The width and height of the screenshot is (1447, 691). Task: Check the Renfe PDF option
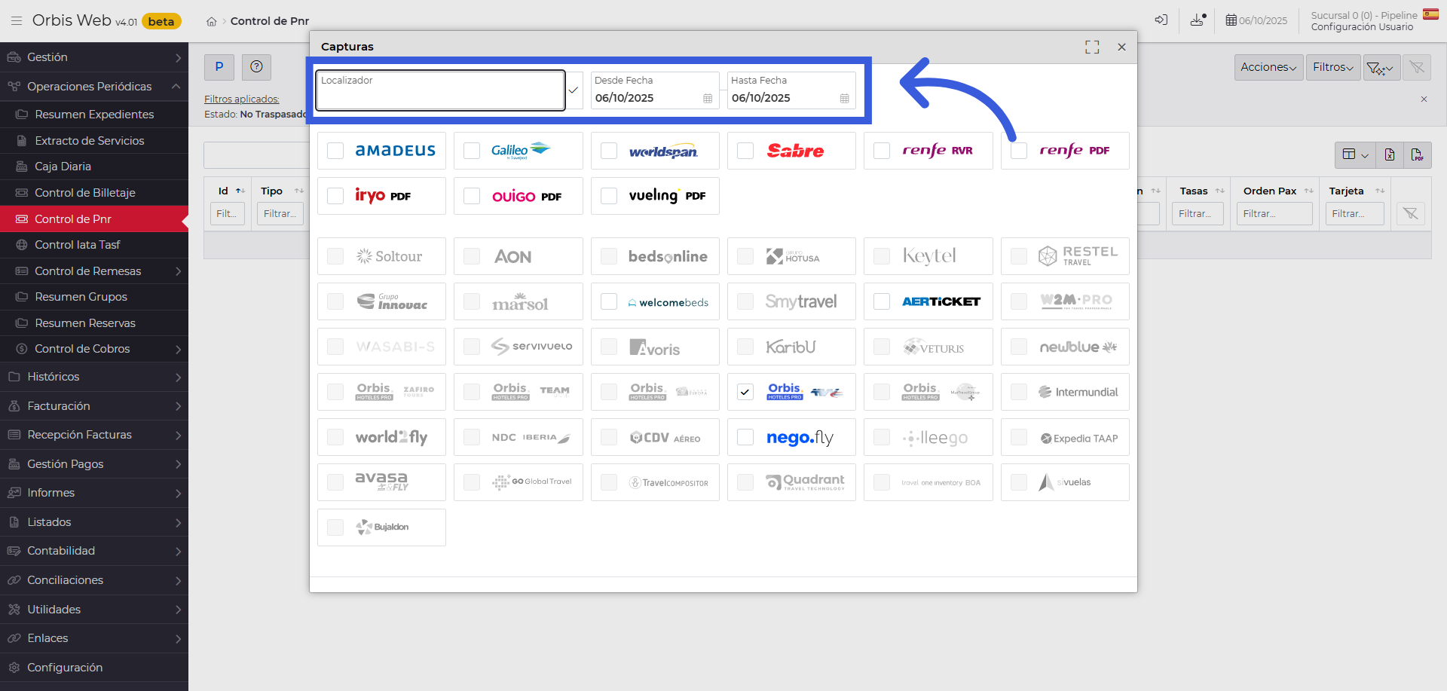[x=1019, y=151]
